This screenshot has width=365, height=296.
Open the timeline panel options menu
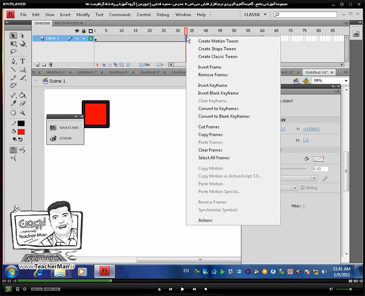click(x=345, y=23)
